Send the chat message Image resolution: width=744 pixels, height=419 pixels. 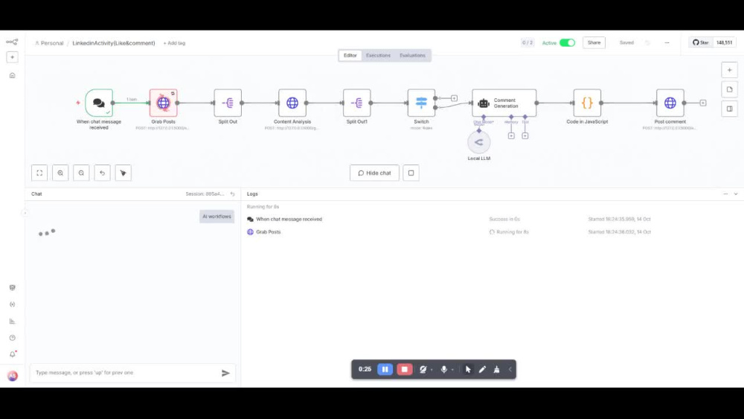click(225, 373)
